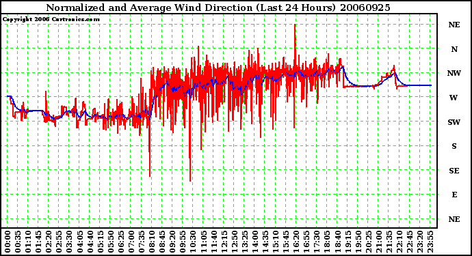Click the 01:10 time label
This screenshot has width=472, height=256.
(x=28, y=242)
